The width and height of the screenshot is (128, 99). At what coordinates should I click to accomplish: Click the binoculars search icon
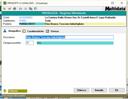point(21,9)
